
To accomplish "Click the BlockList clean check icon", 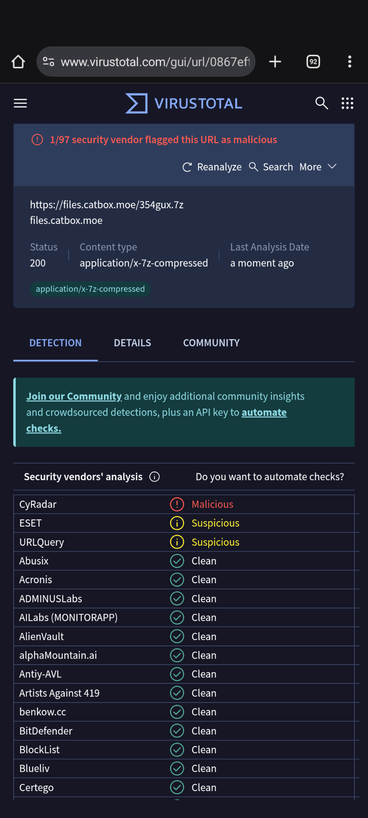I will coord(177,750).
